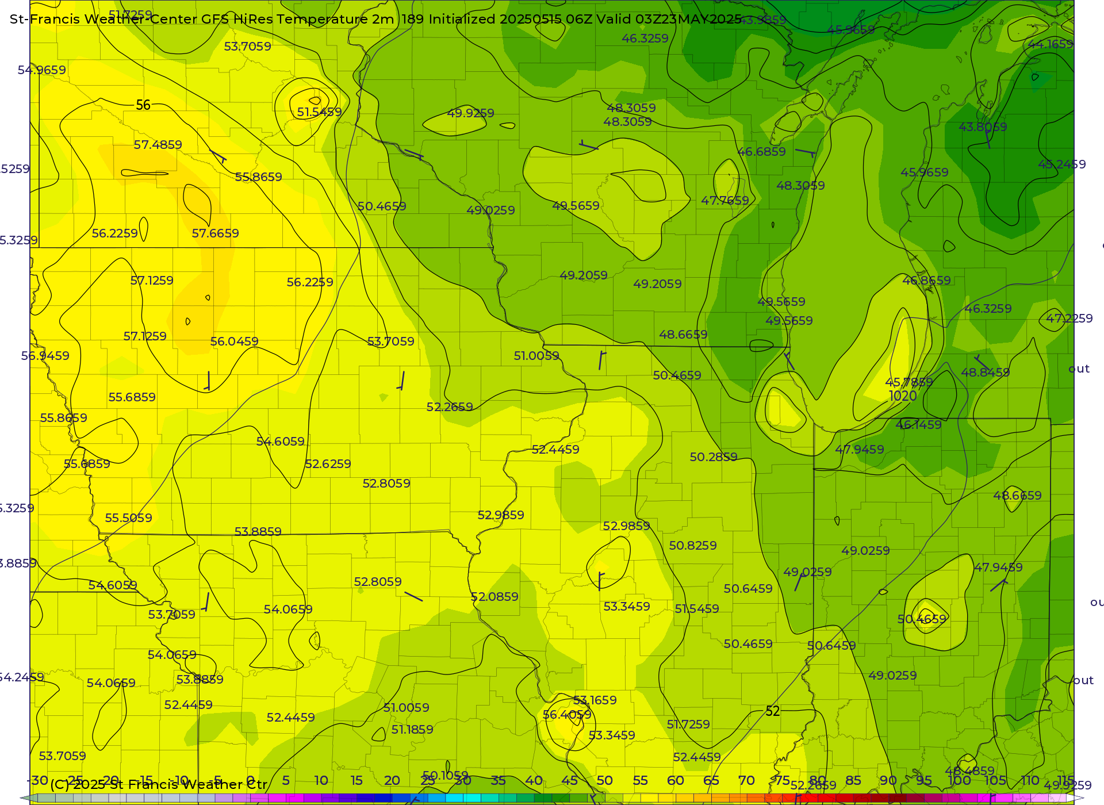Click the 53.1659 temperature value
This screenshot has height=805, width=1104.
click(595, 700)
